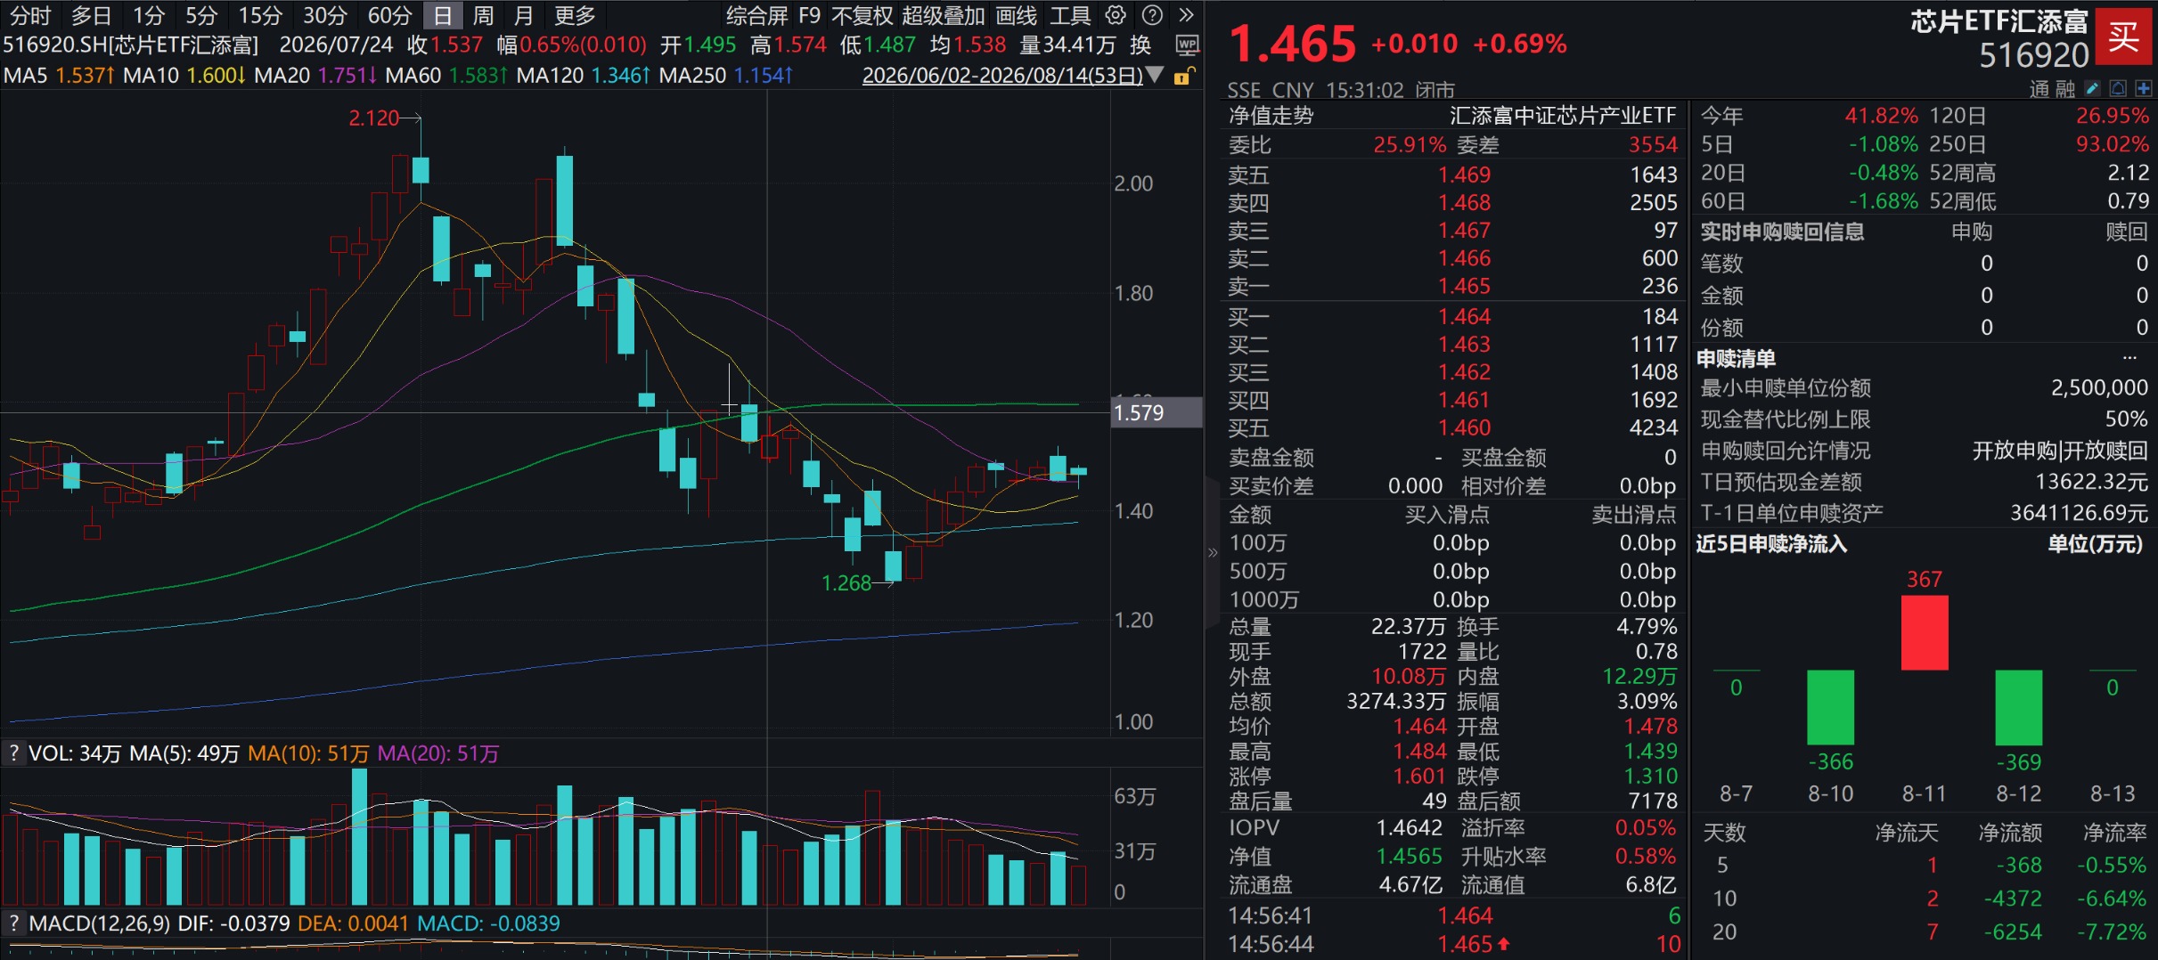Set a price alert bell icon
This screenshot has width=2158, height=960.
pos(2118,88)
